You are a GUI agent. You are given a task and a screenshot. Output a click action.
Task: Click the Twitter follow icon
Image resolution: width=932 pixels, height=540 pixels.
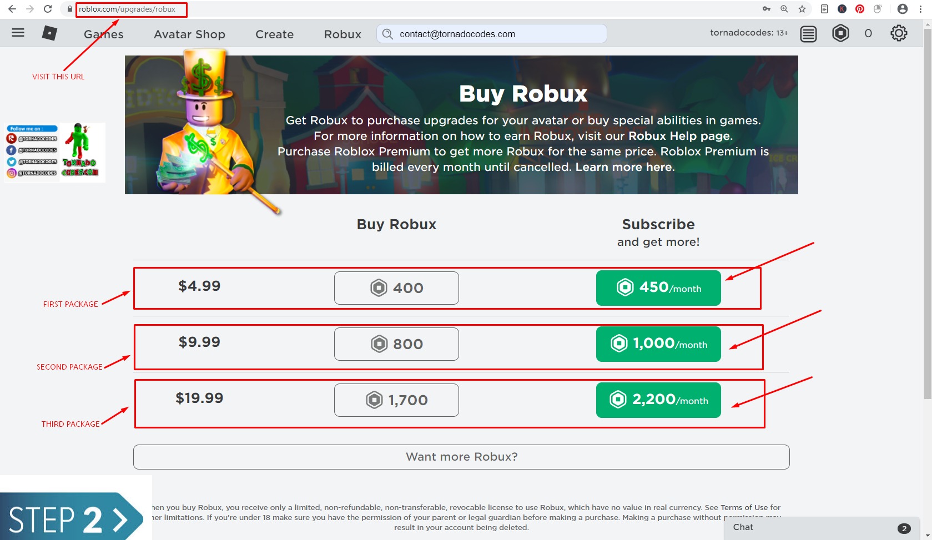[11, 162]
